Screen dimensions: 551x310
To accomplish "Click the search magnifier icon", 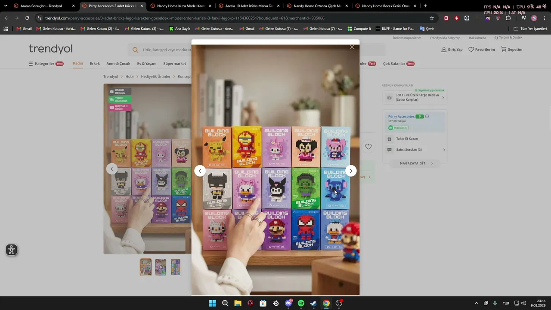I will click(136, 50).
